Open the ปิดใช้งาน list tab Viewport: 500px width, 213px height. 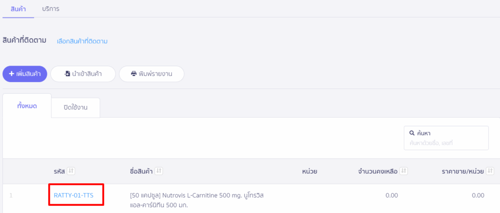[75, 108]
